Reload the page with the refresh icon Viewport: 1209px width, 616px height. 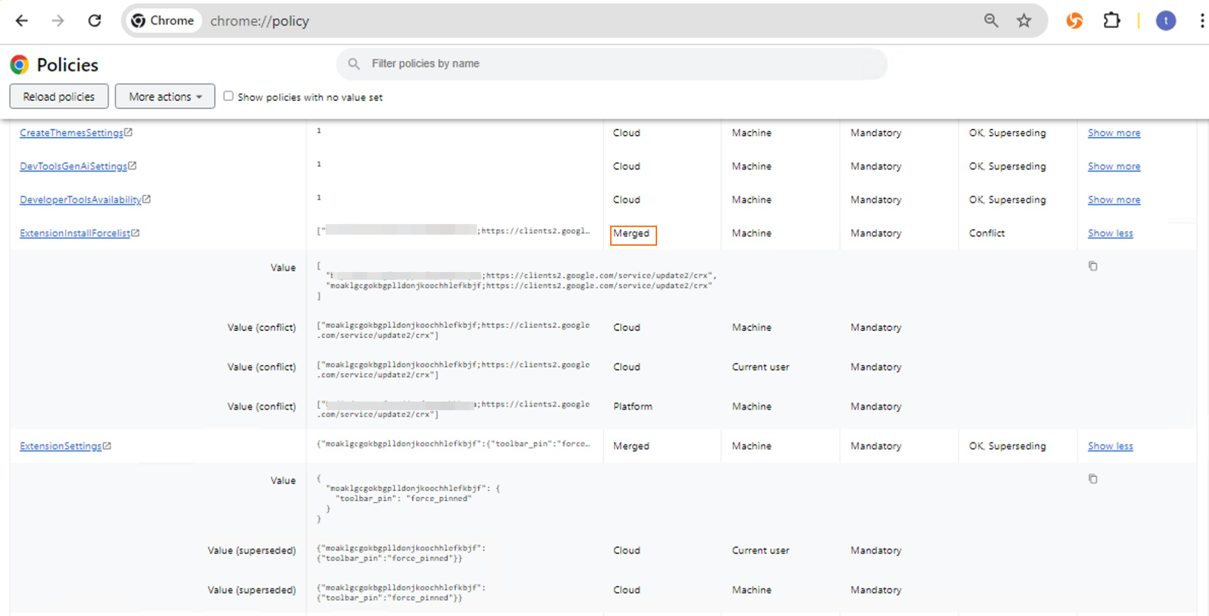click(x=95, y=21)
